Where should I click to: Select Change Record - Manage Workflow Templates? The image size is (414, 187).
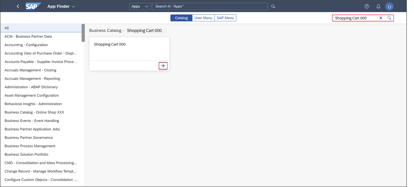(x=41, y=171)
